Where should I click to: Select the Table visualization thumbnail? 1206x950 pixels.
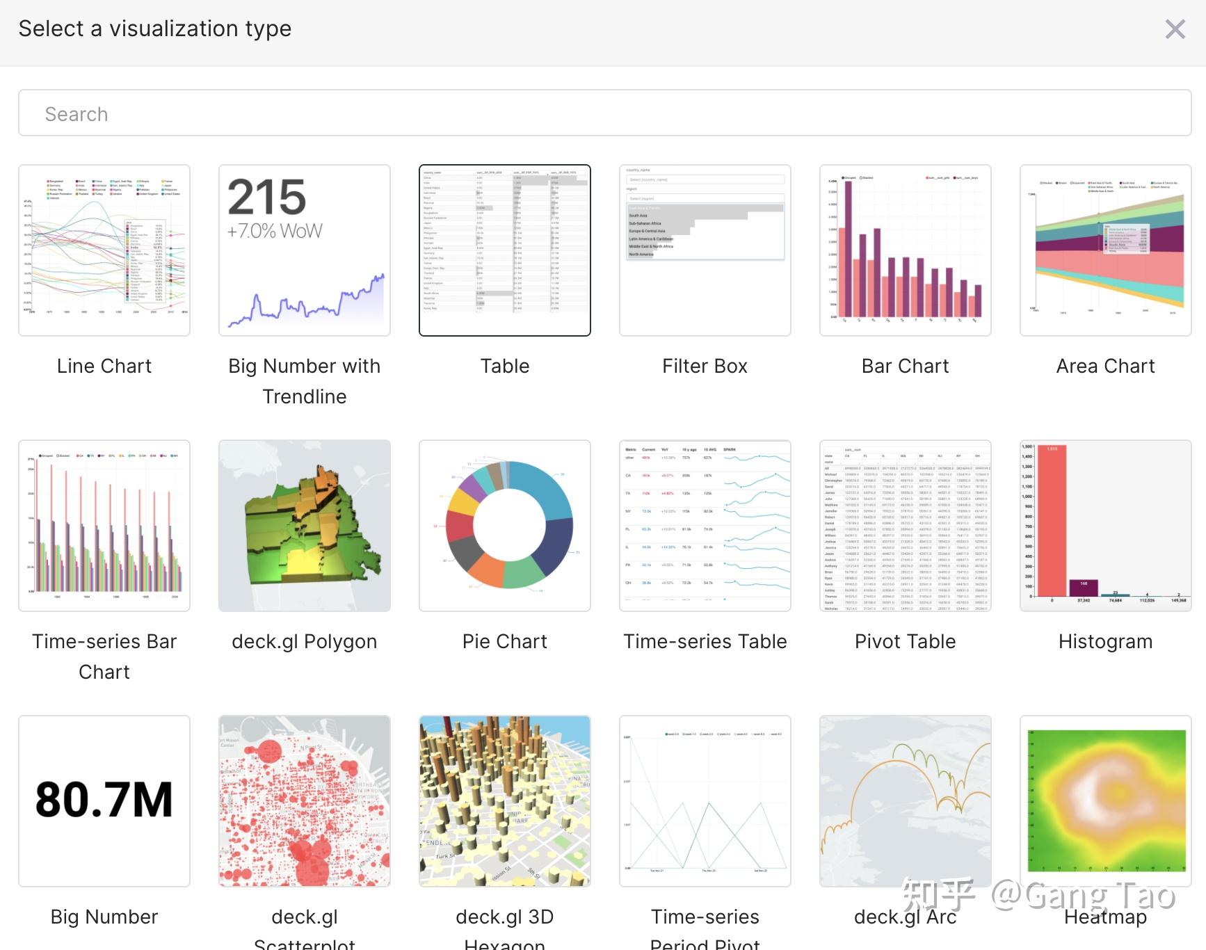point(505,250)
